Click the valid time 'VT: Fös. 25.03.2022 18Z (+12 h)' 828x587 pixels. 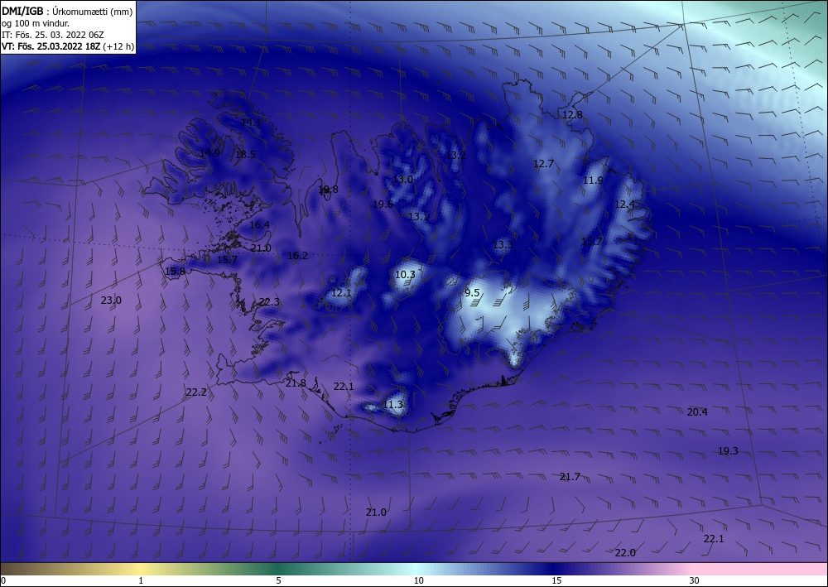pyautogui.click(x=68, y=46)
